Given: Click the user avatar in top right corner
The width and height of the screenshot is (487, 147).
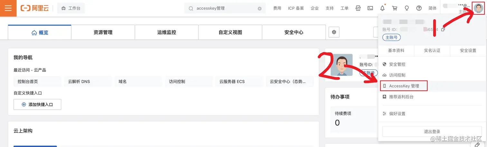Looking at the screenshot, I should tap(478, 8).
